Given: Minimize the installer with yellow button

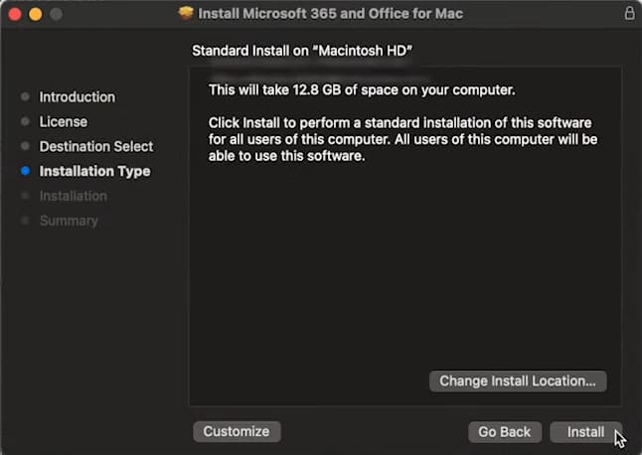Looking at the screenshot, I should point(36,15).
